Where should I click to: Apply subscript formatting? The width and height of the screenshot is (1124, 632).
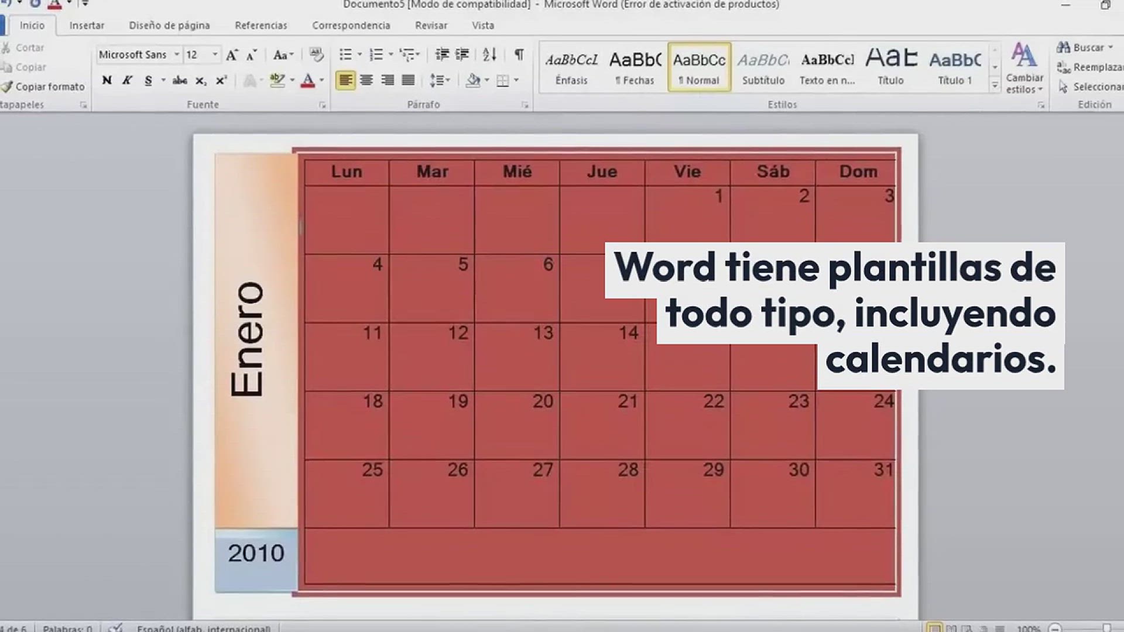pos(201,80)
